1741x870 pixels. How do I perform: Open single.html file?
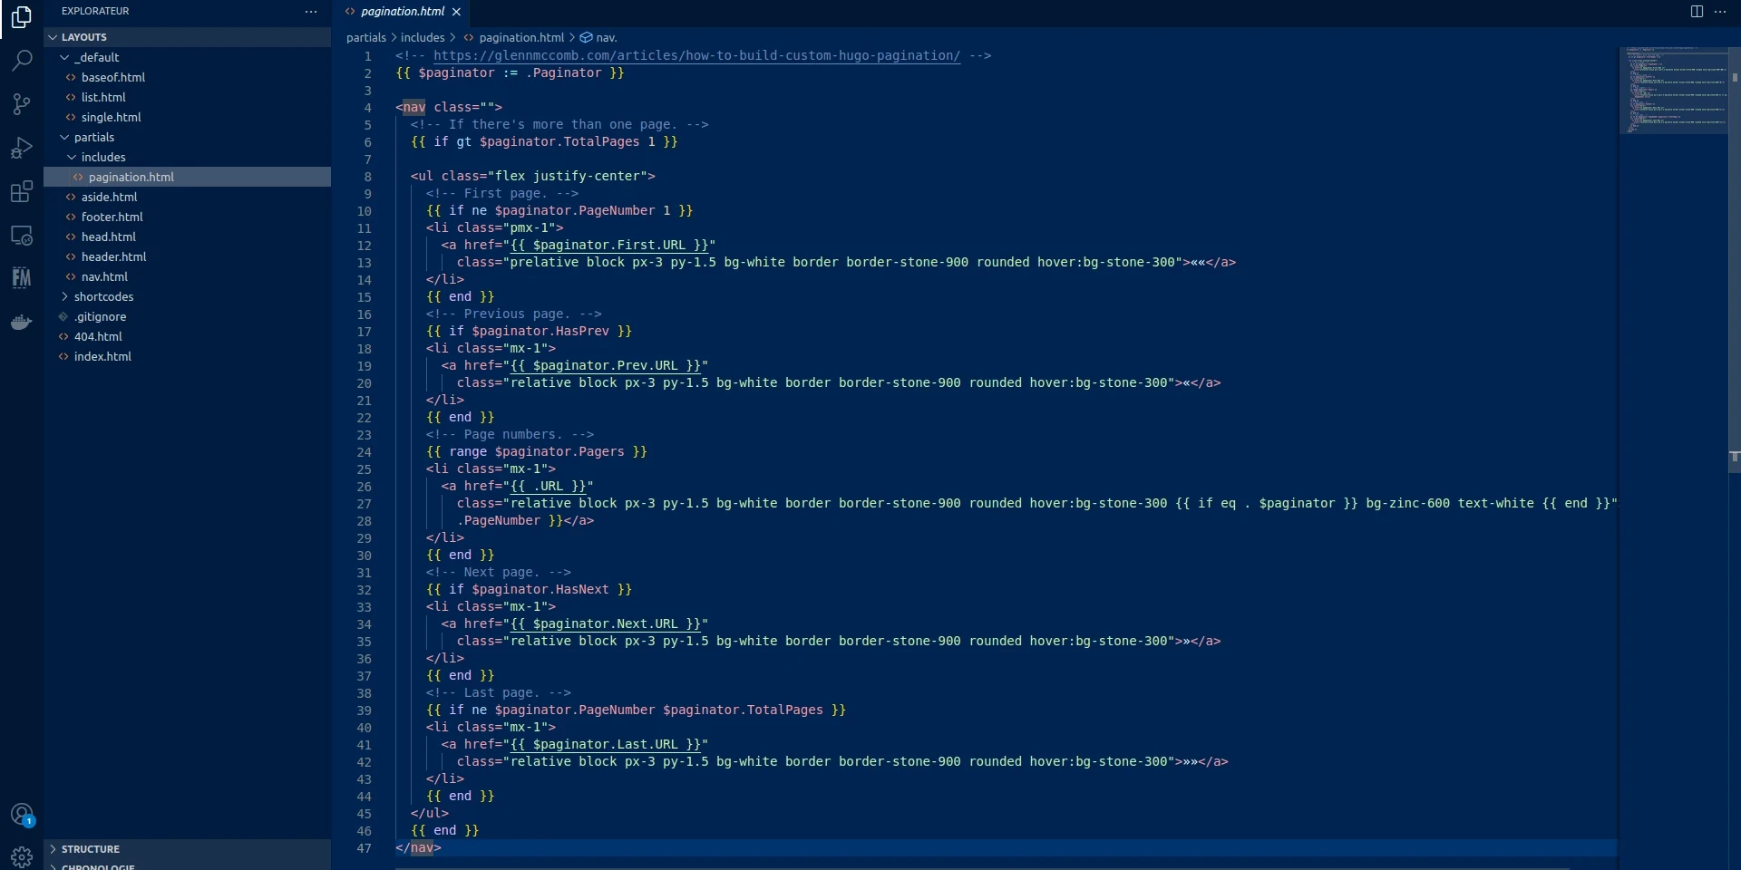coord(188,117)
